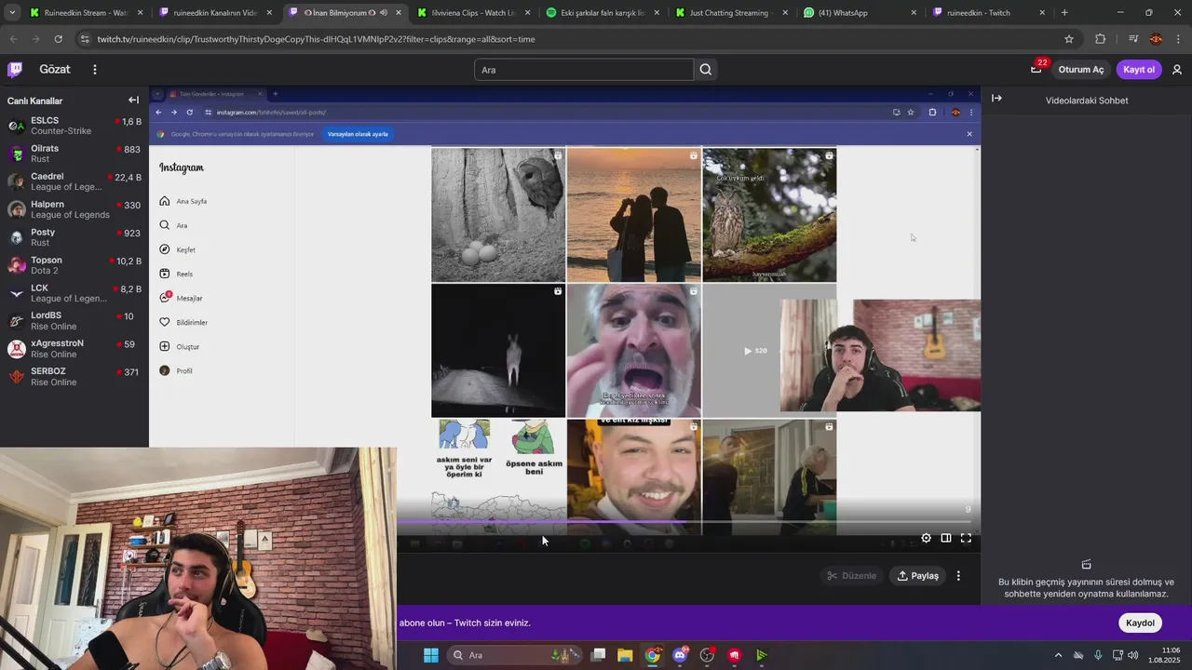Open the Oilrats Rust channel
This screenshot has height=670, width=1192.
click(x=74, y=154)
